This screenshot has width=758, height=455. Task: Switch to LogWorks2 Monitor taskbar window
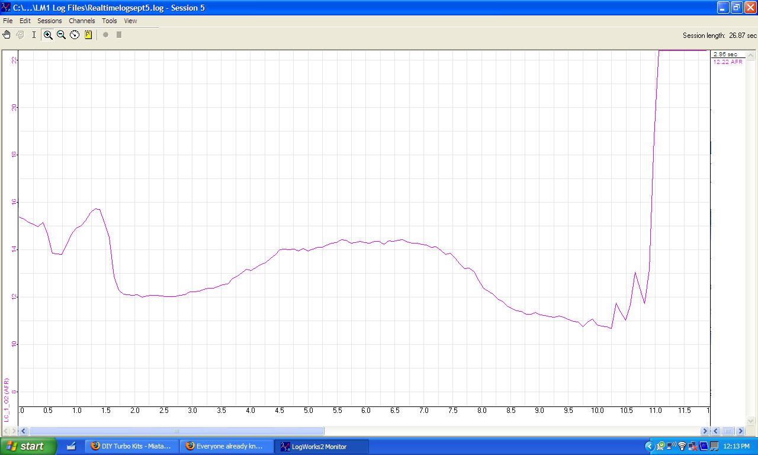[x=323, y=446]
